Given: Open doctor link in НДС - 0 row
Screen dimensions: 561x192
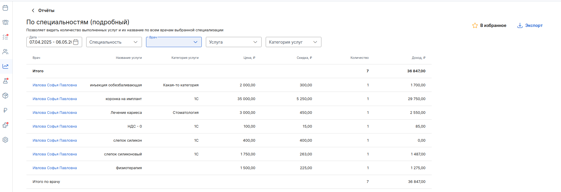Looking at the screenshot, I should [55, 126].
